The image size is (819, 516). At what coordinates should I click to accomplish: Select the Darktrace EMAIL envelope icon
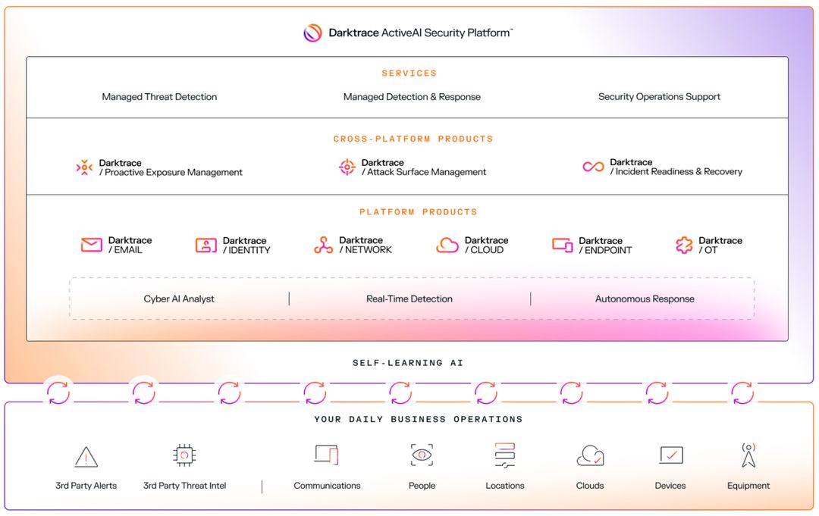tap(91, 244)
